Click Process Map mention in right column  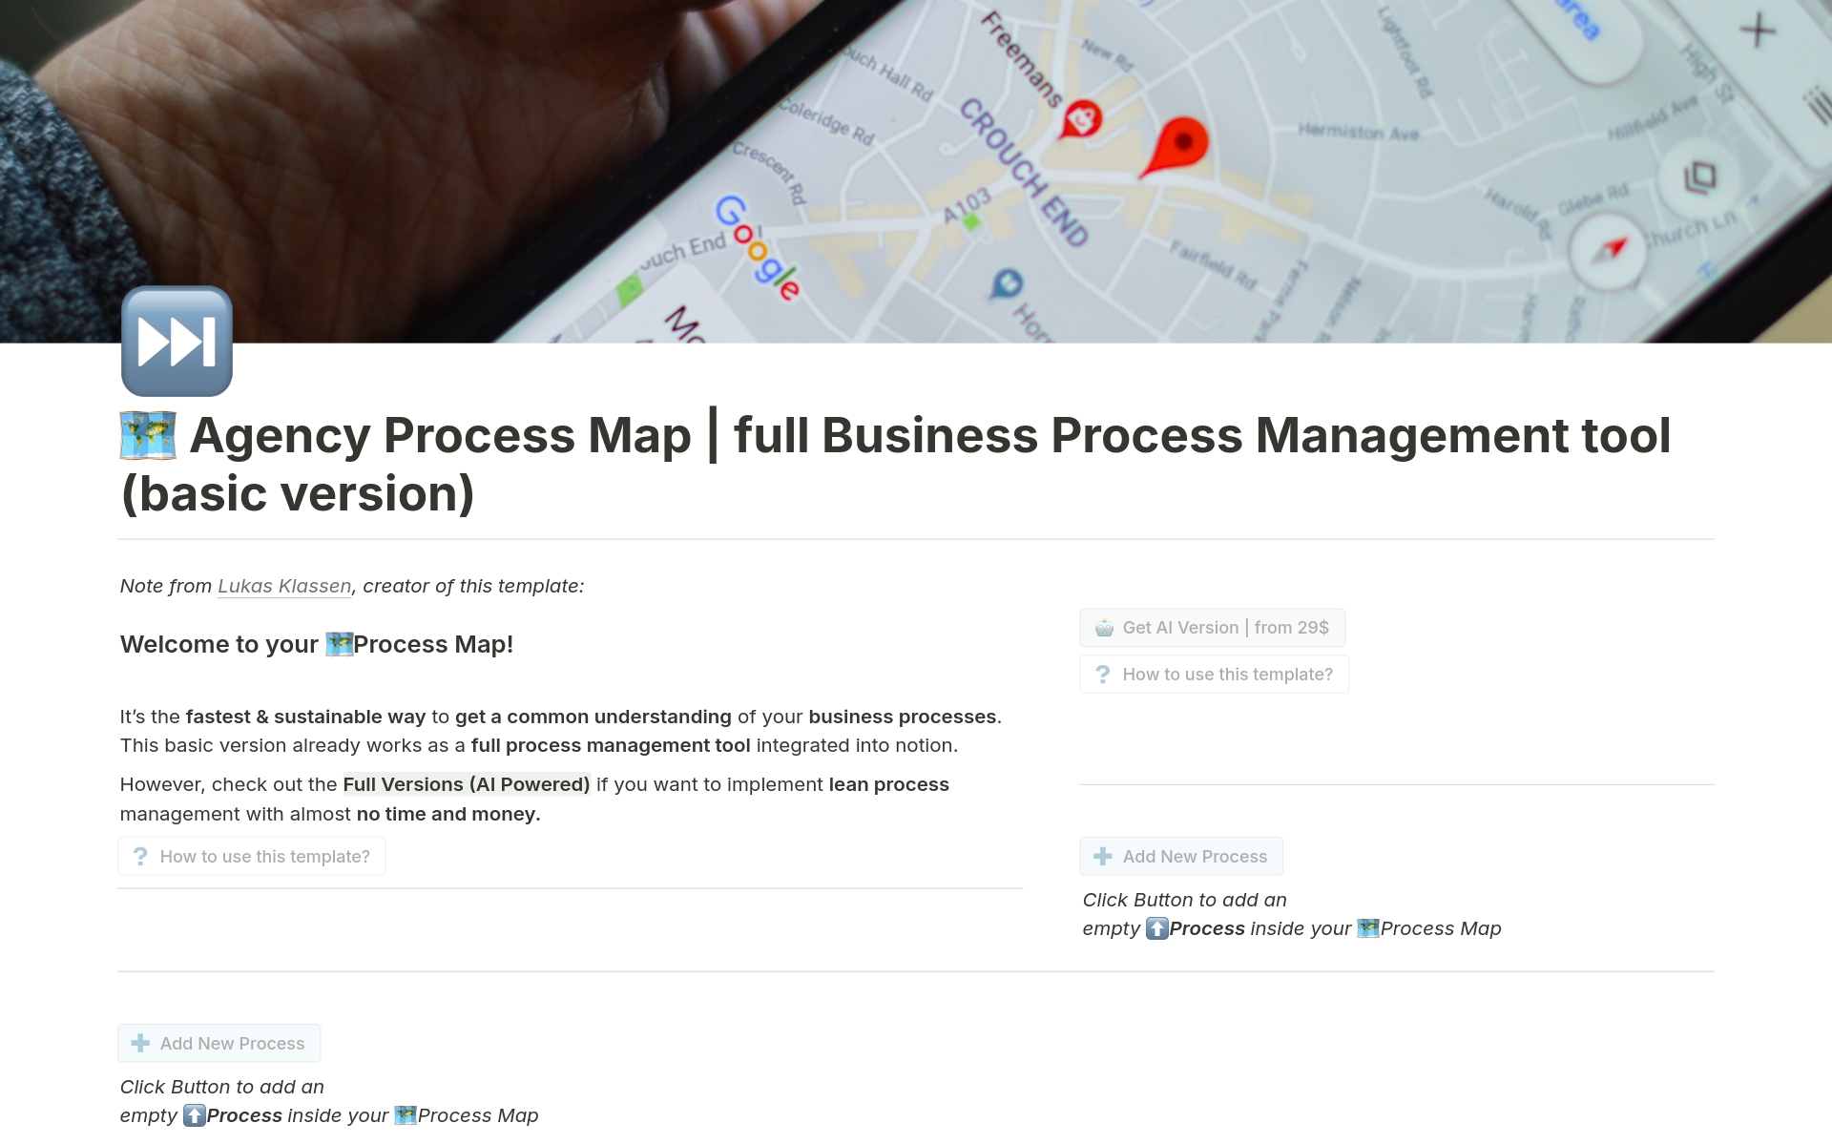point(1429,928)
